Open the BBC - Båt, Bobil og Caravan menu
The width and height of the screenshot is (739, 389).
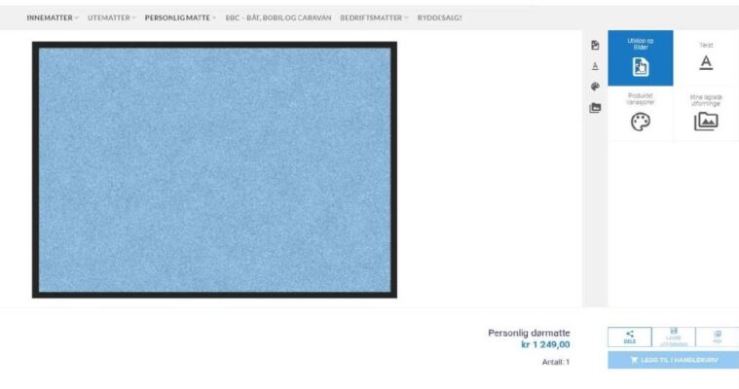[278, 18]
